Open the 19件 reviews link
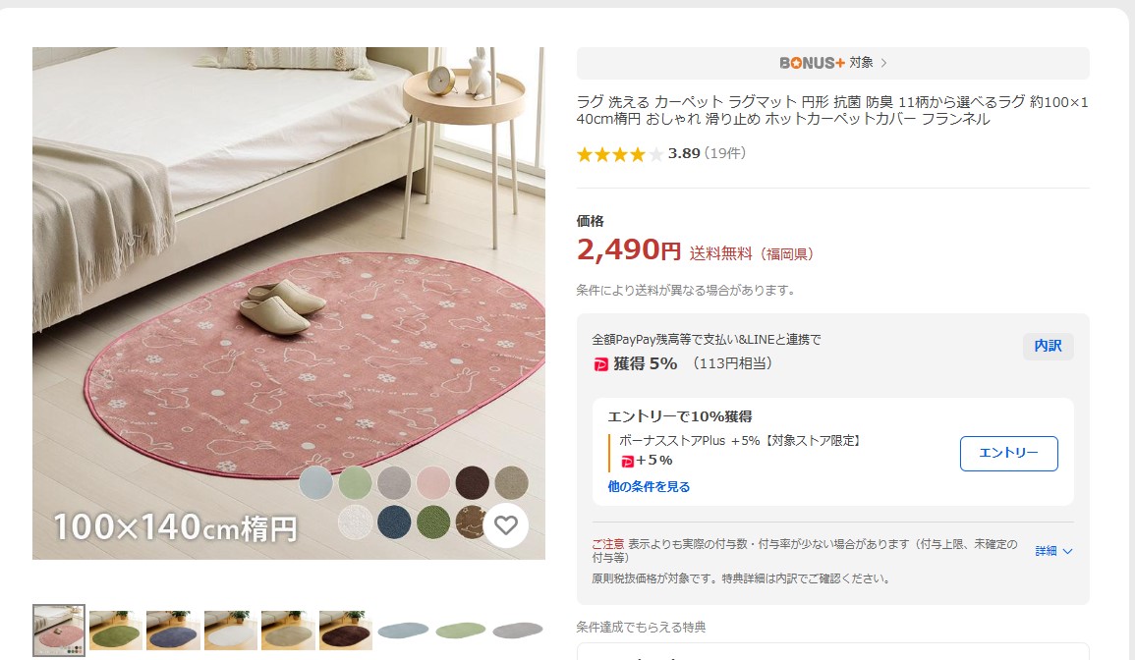Screen dimensions: 1135x660 tap(725, 153)
